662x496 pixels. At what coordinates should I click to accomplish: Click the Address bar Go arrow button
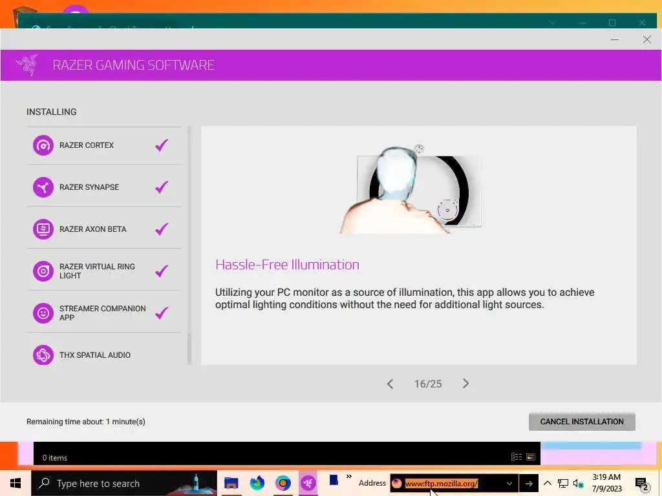tap(529, 483)
